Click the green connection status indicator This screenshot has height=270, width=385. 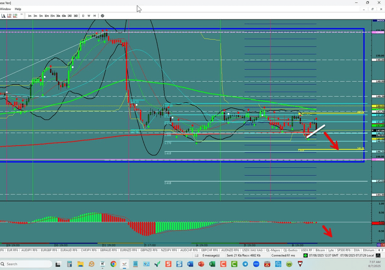click(x=305, y=255)
